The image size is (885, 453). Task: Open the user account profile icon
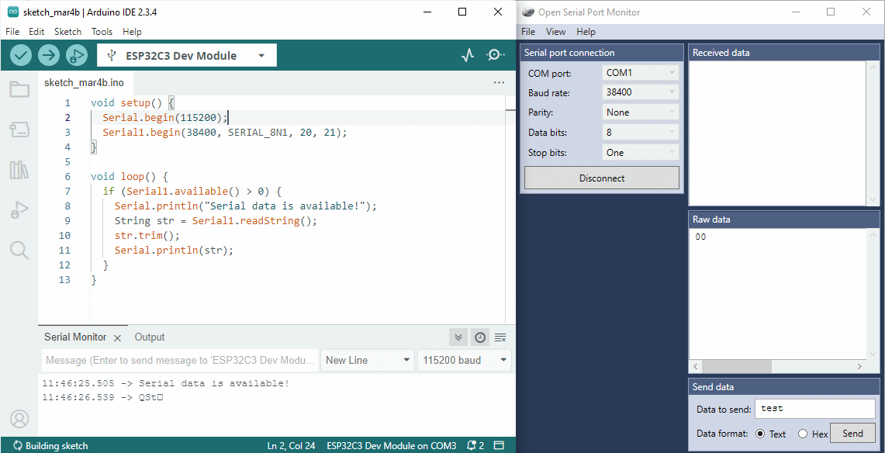19,419
